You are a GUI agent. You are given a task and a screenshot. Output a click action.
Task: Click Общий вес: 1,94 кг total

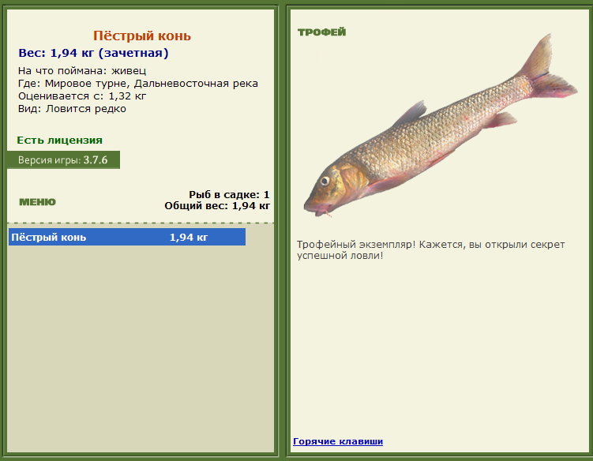[217, 206]
